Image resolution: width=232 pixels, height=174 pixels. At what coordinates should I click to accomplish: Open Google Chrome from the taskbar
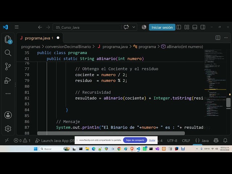[x=119, y=149]
